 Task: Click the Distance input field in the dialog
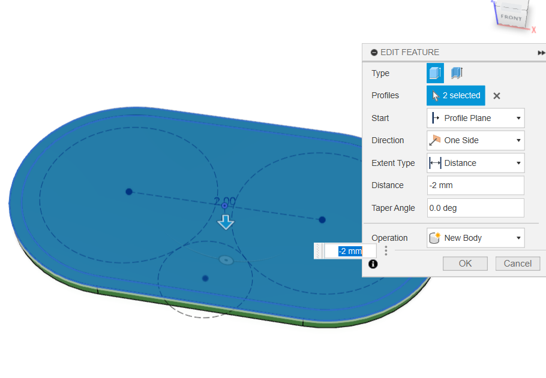(x=475, y=185)
